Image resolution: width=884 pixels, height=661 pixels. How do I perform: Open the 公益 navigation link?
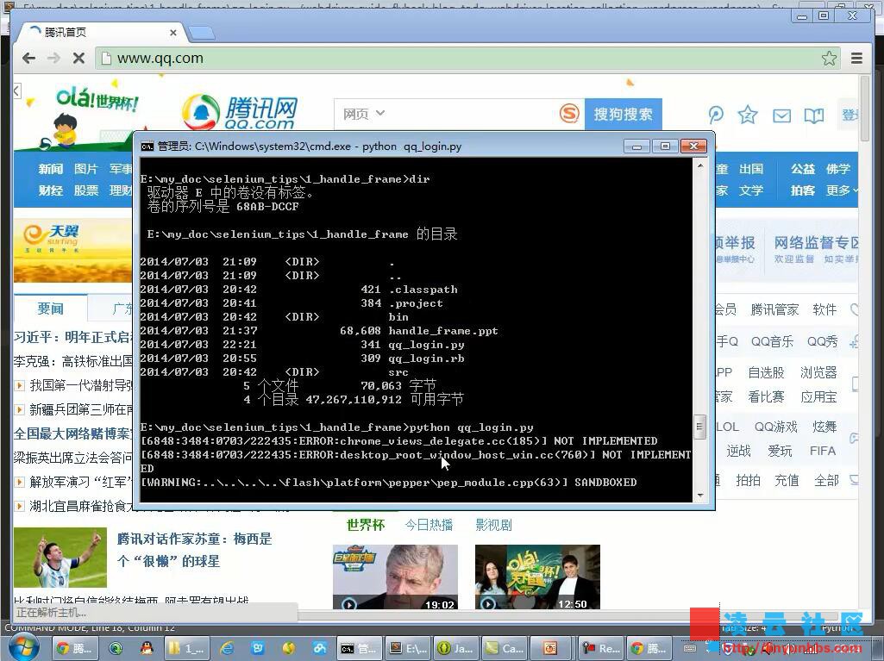click(803, 169)
